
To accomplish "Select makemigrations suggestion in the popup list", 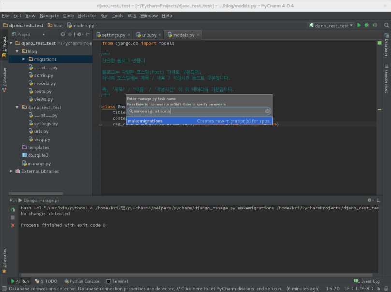I will (x=199, y=121).
